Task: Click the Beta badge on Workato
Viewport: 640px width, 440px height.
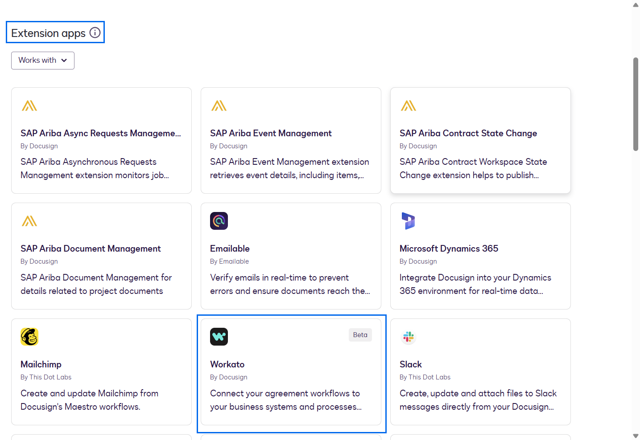Action: pos(360,335)
